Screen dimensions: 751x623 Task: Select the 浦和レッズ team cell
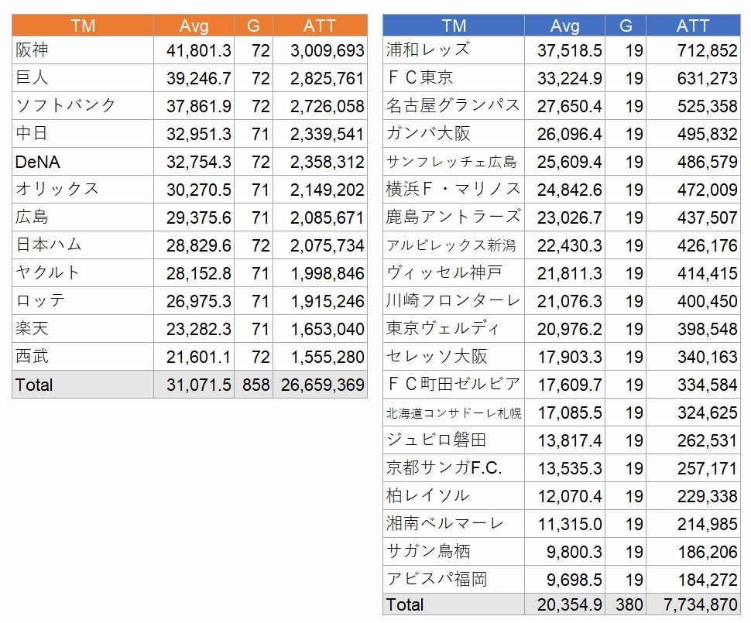tap(454, 50)
